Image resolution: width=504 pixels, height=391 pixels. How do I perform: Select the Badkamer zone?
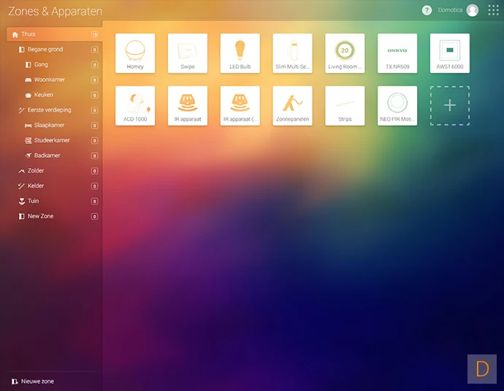pos(54,156)
